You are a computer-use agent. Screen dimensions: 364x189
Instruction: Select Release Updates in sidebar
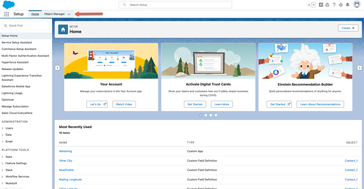12,69
